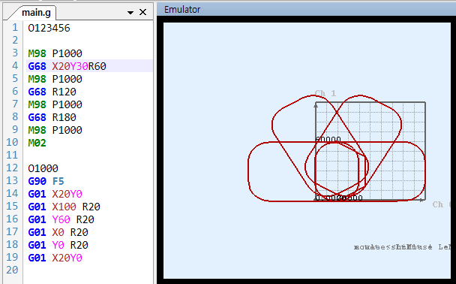Click the Ch 1 axis label in emulator
456x284 pixels.
tap(325, 93)
